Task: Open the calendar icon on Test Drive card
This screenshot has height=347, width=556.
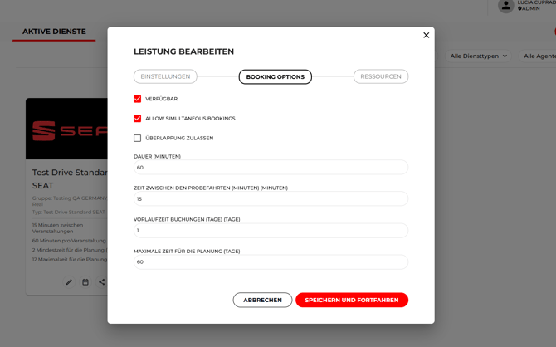Action: point(85,282)
